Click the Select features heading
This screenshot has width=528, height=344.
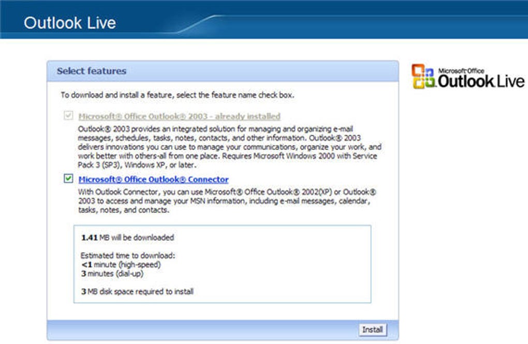pyautogui.click(x=92, y=71)
